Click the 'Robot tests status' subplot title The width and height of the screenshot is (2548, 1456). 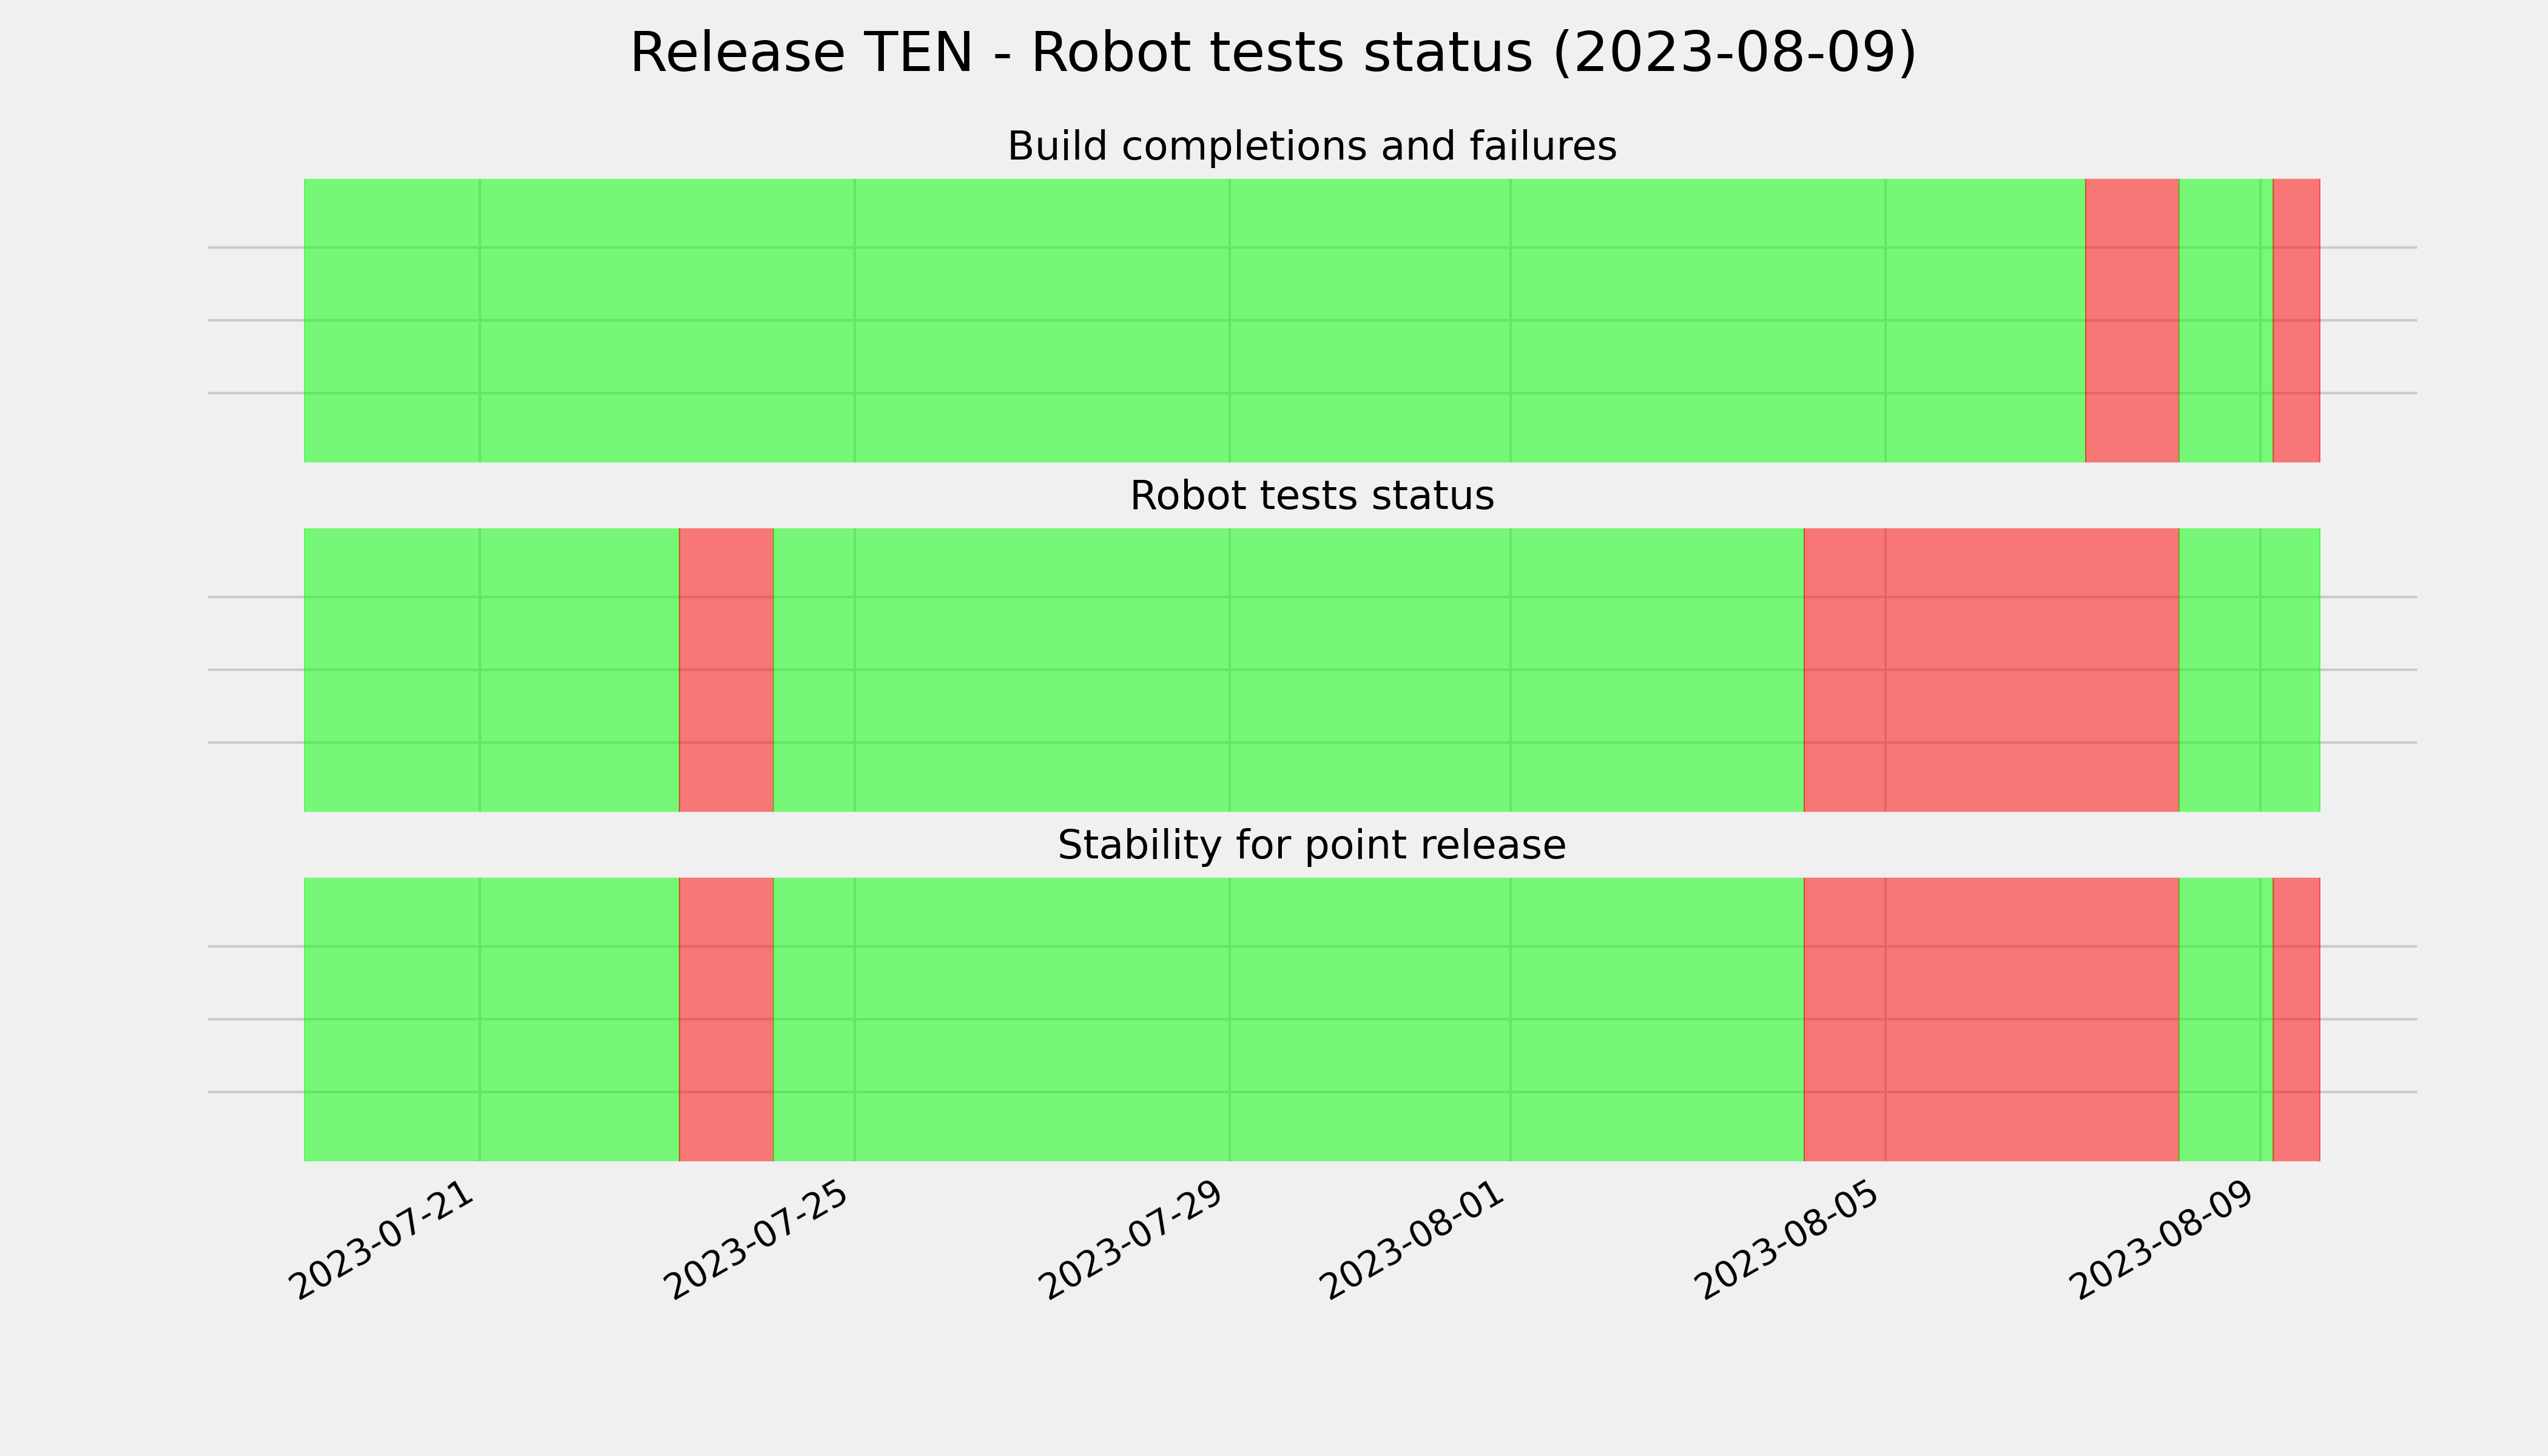[x=1311, y=496]
